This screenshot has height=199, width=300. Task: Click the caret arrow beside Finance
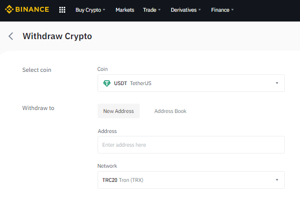(x=232, y=10)
